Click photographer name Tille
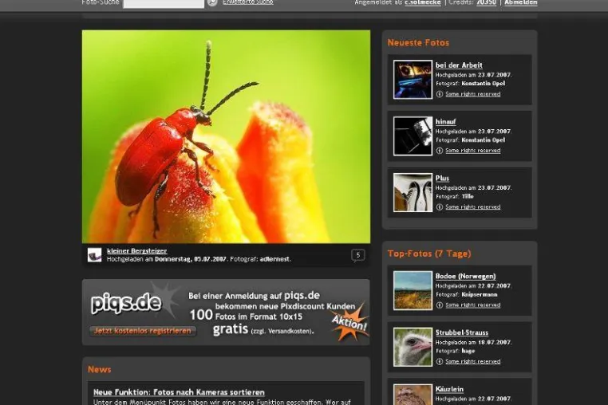The height and width of the screenshot is (405, 608). 468,196
